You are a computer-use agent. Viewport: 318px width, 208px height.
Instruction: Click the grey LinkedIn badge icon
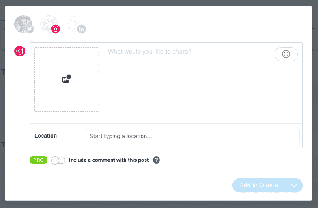pos(82,29)
